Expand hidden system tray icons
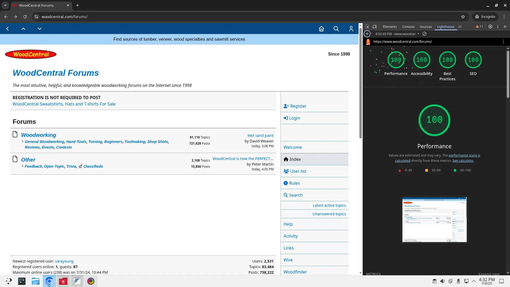510x287 pixels. point(474,281)
